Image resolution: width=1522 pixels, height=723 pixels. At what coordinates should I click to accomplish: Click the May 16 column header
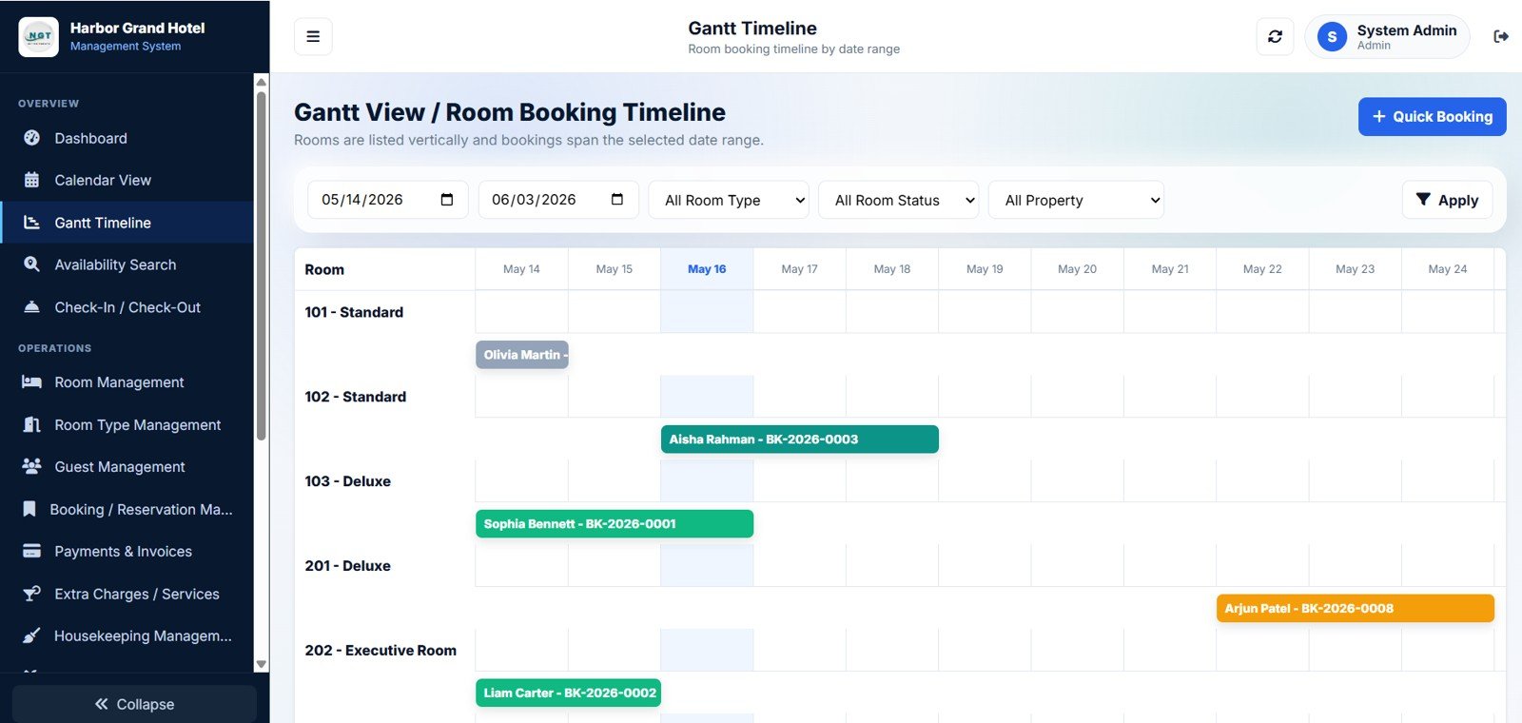click(707, 269)
